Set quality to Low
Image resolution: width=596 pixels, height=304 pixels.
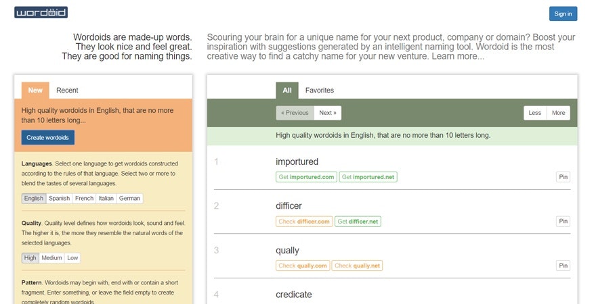click(72, 258)
